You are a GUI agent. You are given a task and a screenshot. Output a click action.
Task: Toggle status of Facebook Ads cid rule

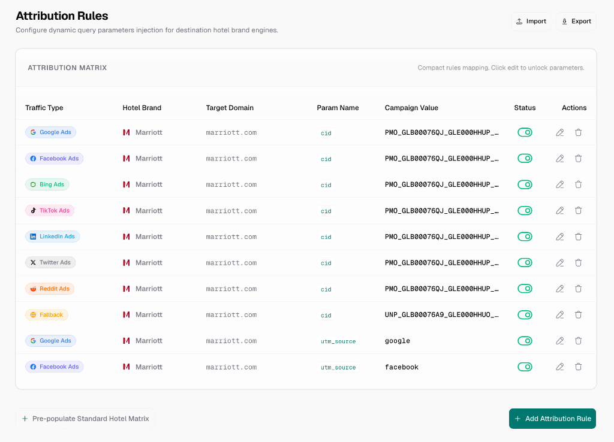pyautogui.click(x=525, y=159)
